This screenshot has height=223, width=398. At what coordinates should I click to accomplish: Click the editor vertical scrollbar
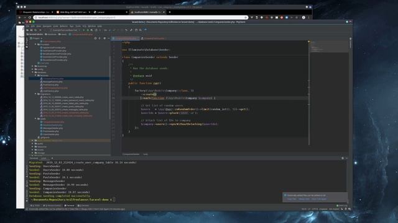(x=309, y=92)
